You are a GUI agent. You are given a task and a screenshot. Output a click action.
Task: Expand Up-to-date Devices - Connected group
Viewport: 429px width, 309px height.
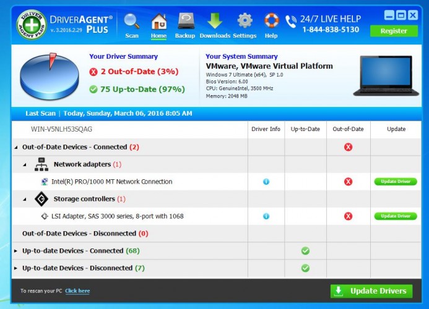click(x=16, y=251)
